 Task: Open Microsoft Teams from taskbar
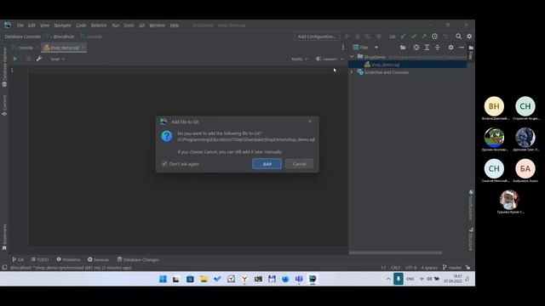click(299, 279)
